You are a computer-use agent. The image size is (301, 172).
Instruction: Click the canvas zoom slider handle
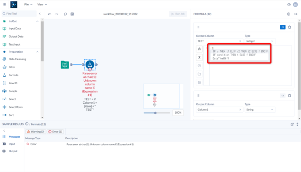[155, 113]
